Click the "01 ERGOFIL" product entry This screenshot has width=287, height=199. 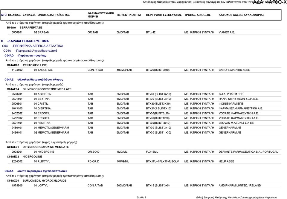pyautogui.click(x=42, y=114)
